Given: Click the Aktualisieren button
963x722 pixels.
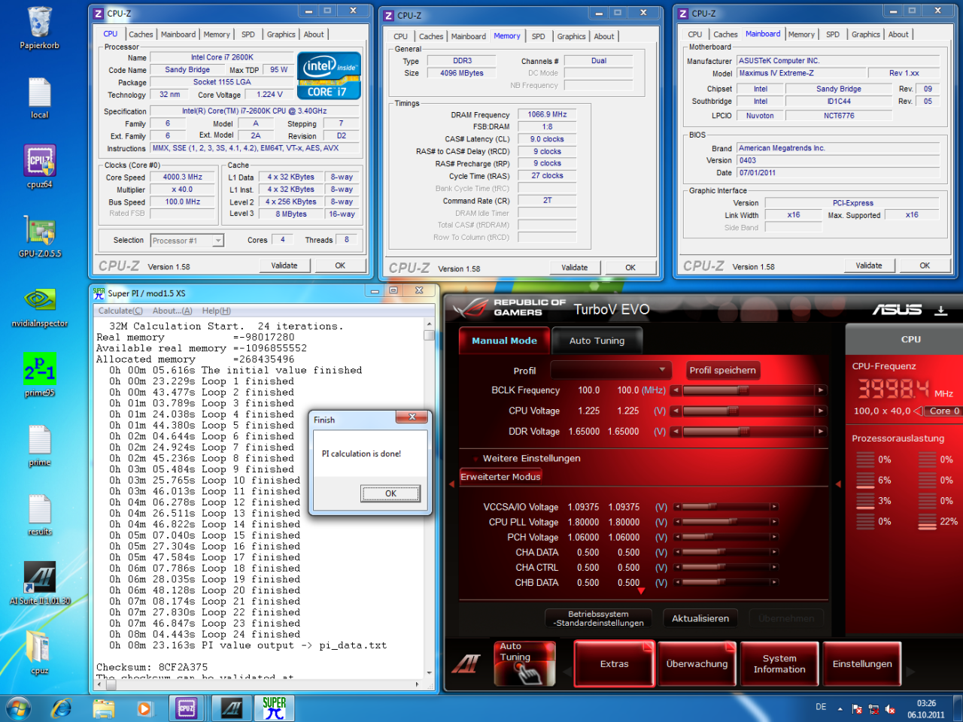Looking at the screenshot, I should pos(700,618).
